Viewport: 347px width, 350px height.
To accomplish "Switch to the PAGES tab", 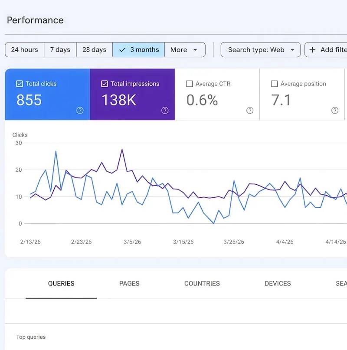I will [129, 284].
